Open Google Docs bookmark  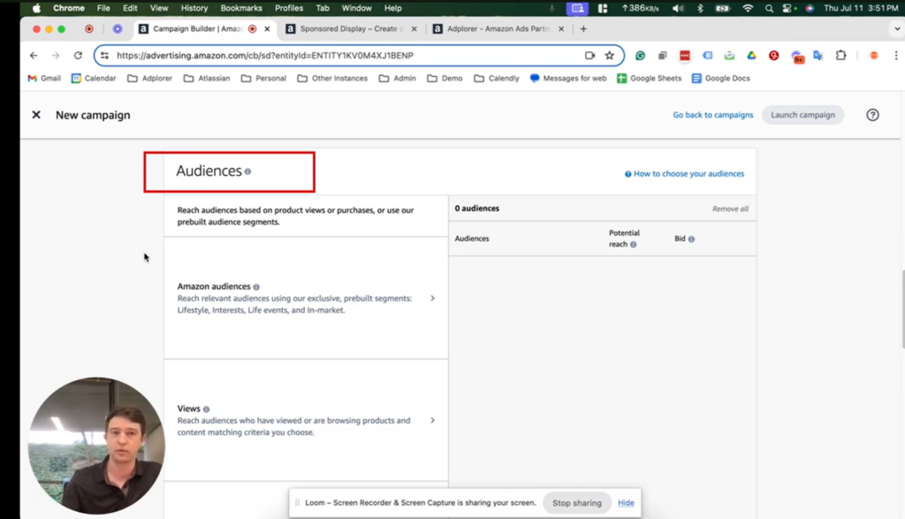[720, 79]
